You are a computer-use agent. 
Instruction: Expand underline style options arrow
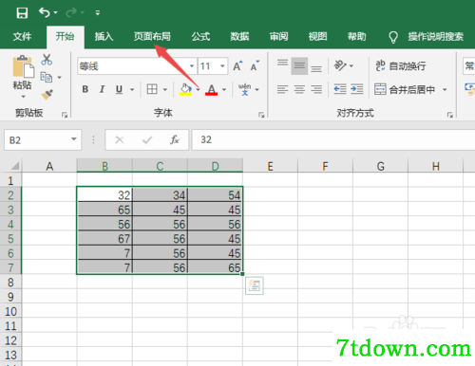[132, 90]
